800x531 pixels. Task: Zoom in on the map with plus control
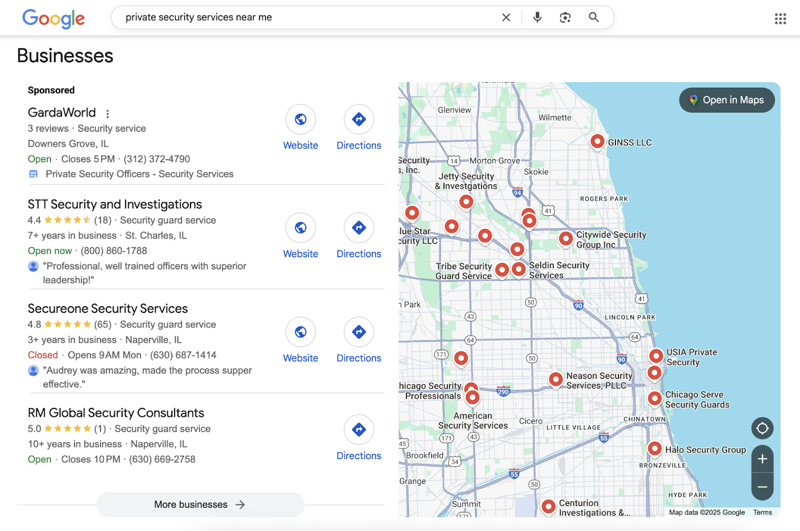tap(762, 458)
